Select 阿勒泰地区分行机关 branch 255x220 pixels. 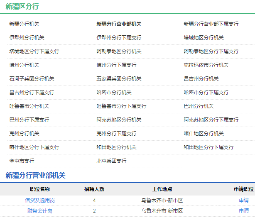click(x=119, y=51)
